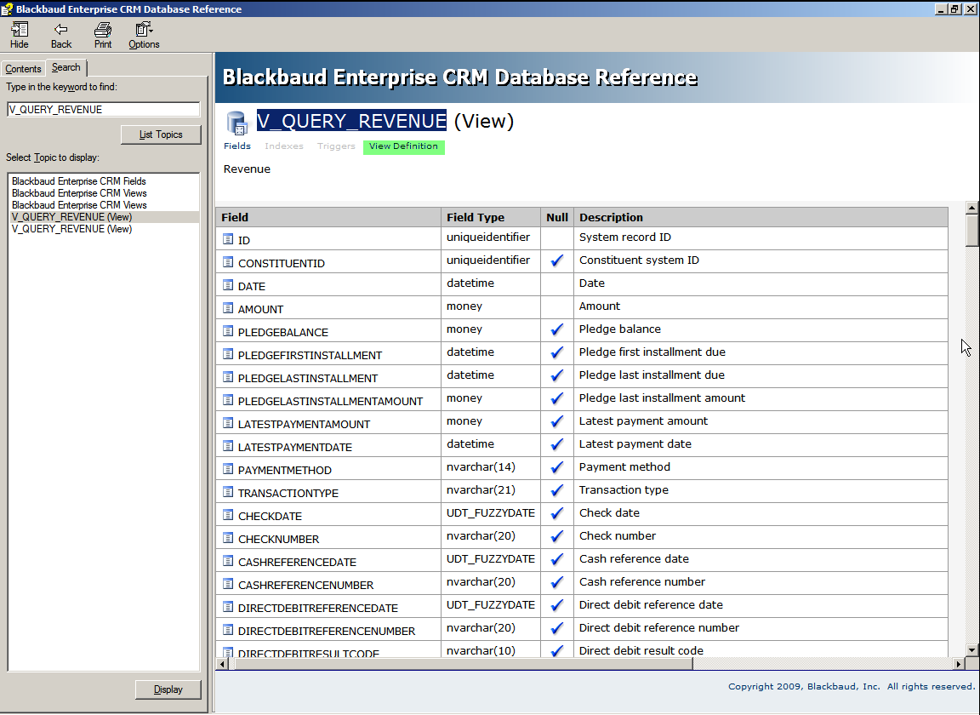Click the null checkmark for LATESTPAYMENTAMOUNT
The image size is (980, 715).
[x=557, y=421]
